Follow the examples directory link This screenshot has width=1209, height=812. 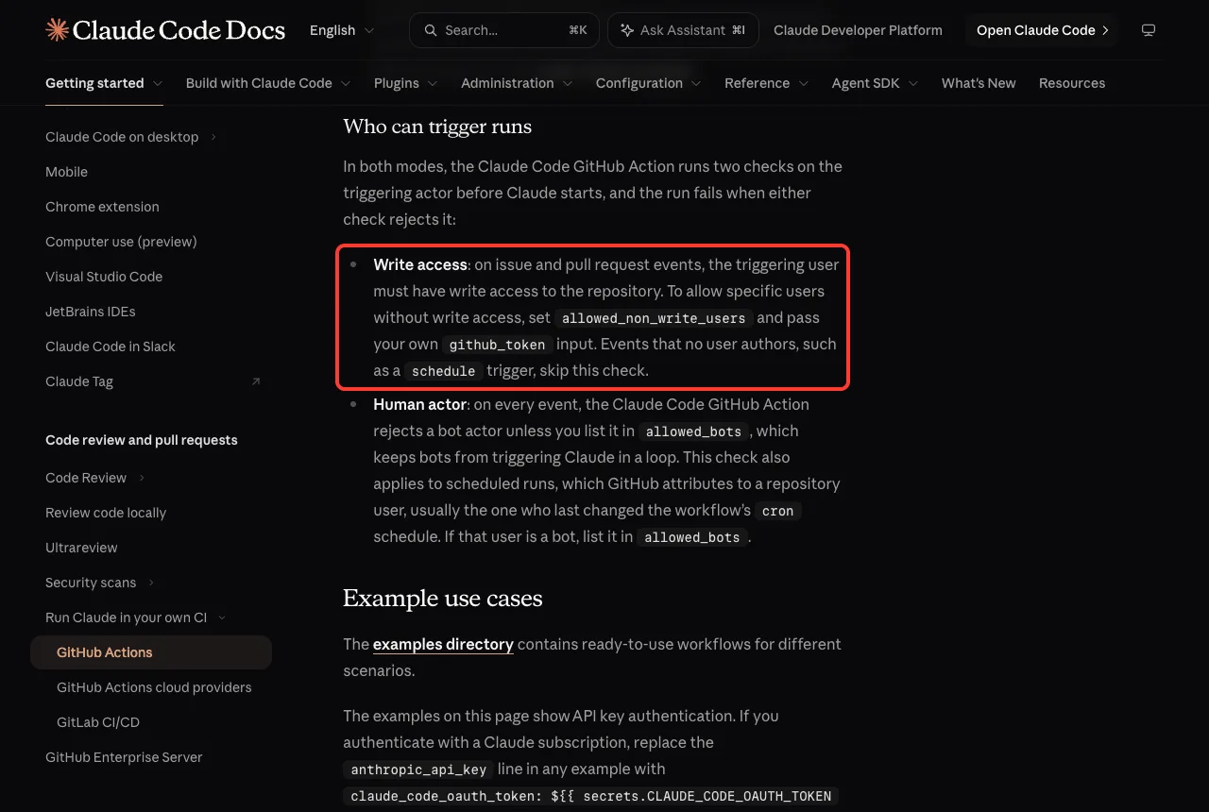pyautogui.click(x=443, y=644)
